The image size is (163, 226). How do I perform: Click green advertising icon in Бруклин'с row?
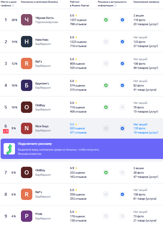point(106,86)
